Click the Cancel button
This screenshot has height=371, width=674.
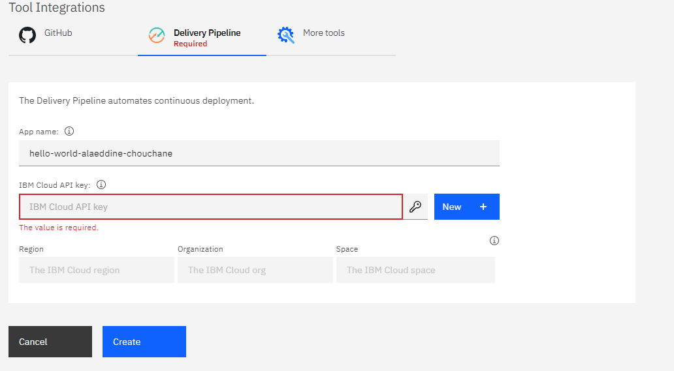(50, 342)
